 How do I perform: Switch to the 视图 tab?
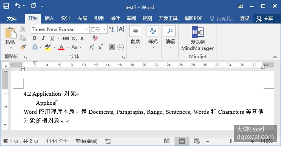(x=147, y=18)
